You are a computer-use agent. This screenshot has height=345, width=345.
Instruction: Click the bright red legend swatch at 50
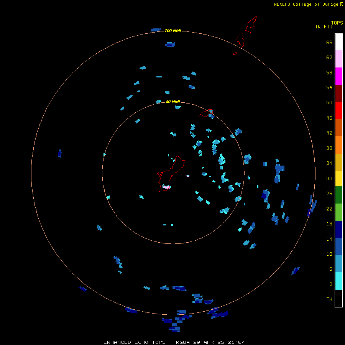pos(338,110)
